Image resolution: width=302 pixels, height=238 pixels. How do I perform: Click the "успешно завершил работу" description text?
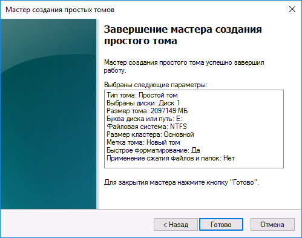pyautogui.click(x=184, y=67)
